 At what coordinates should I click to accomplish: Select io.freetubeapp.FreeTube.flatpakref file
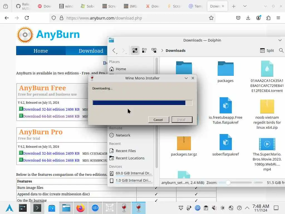[x=225, y=111]
